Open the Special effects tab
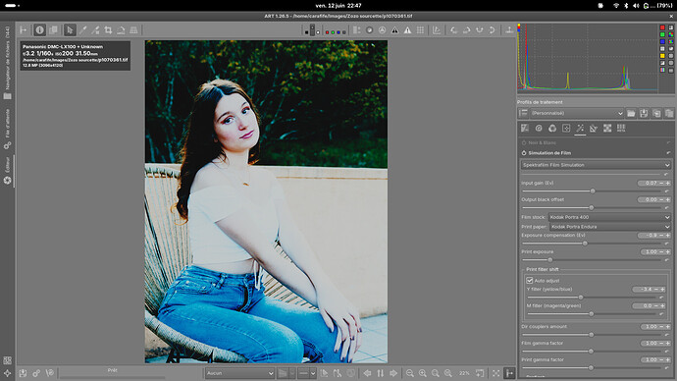Viewport: 677px width, 381px height. tap(580, 128)
